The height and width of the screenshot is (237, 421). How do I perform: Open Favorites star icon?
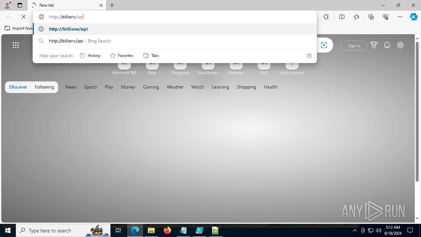(357, 17)
